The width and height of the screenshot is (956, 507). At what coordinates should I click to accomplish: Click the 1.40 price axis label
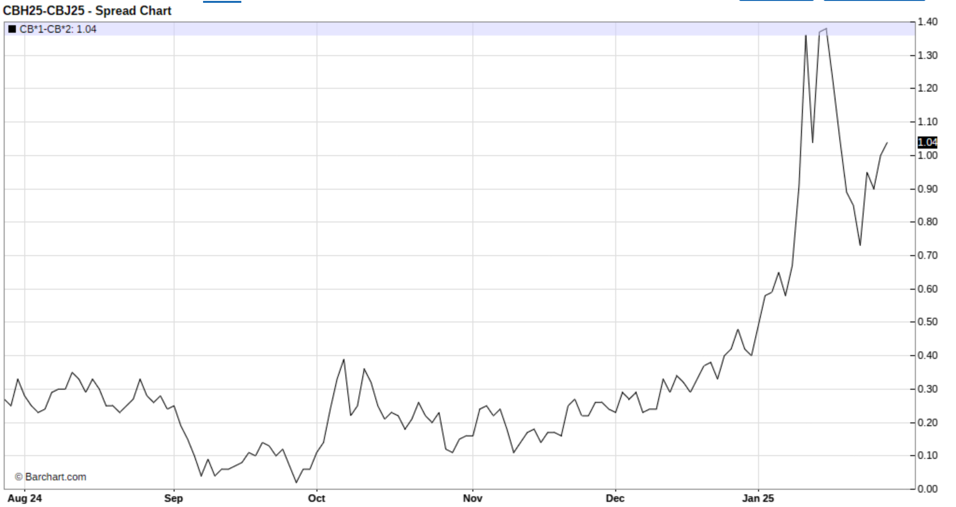pyautogui.click(x=927, y=22)
